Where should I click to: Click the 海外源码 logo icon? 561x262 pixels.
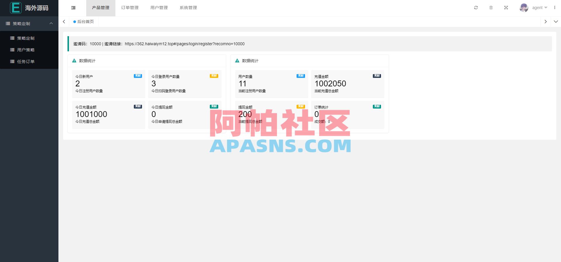pyautogui.click(x=16, y=8)
